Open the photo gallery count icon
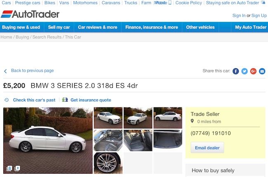 (9, 168)
